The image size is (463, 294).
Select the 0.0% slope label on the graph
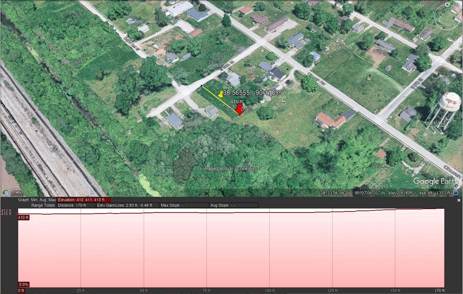[x=24, y=284]
